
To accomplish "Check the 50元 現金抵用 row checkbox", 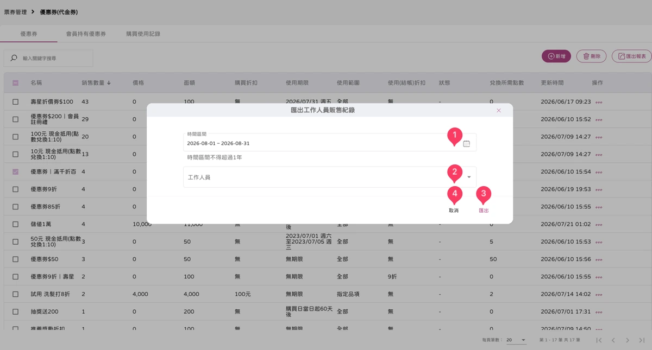I will click(x=15, y=241).
